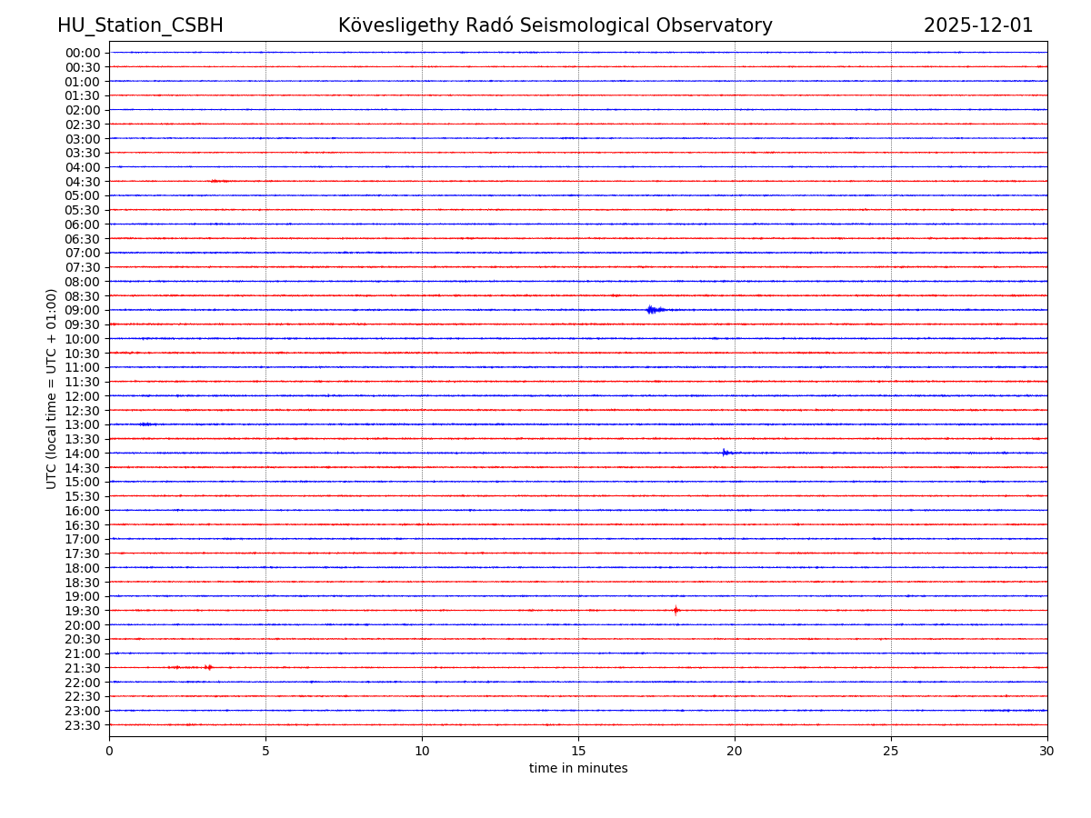The height and width of the screenshot is (818, 1091).
Task: Click the vertical UTC local time axis label
Action: [52, 388]
